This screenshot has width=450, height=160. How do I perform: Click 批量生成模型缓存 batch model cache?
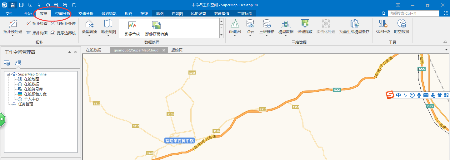354,27
